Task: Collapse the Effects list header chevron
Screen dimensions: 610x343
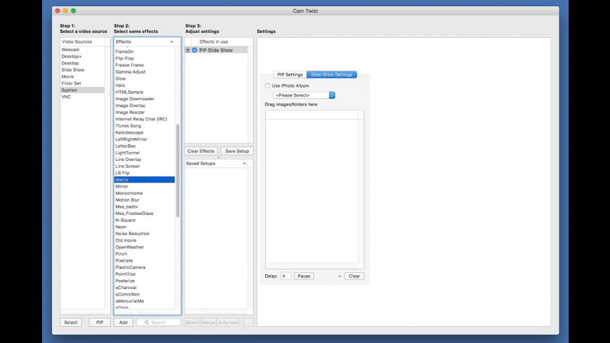Action: point(173,42)
